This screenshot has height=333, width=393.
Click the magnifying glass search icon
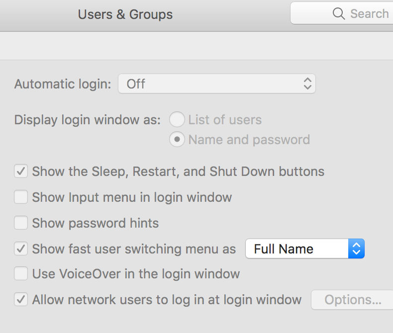339,13
